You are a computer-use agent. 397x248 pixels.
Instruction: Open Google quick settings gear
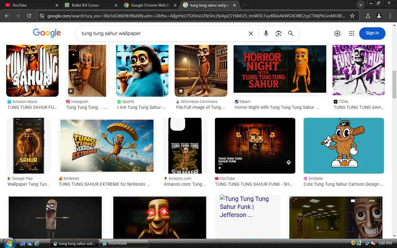(x=337, y=33)
